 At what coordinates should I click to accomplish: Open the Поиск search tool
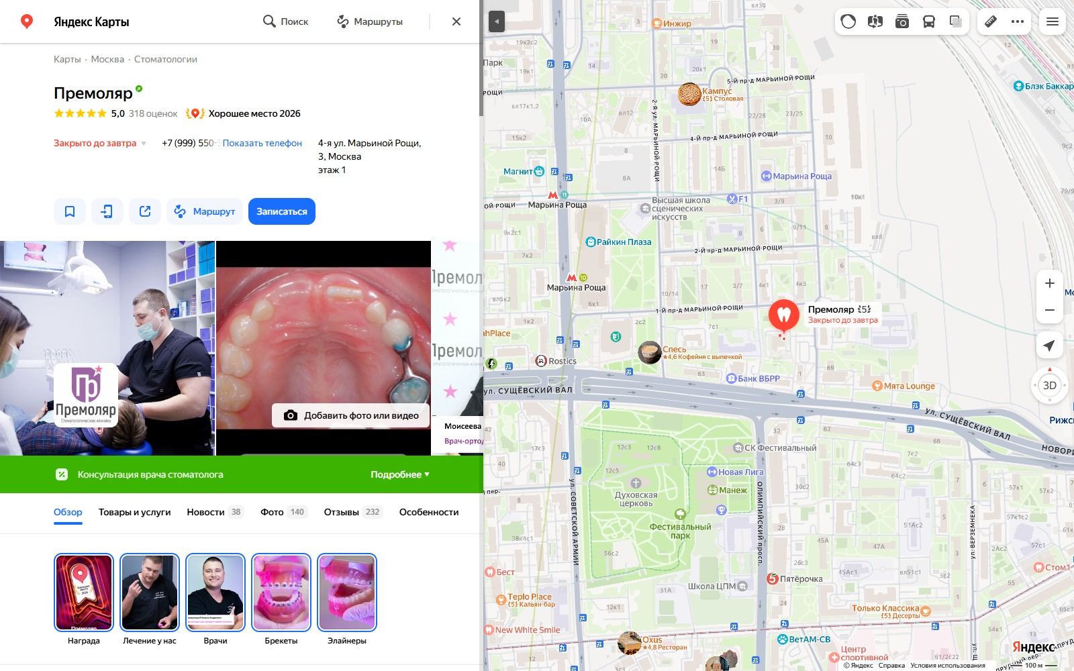click(285, 21)
